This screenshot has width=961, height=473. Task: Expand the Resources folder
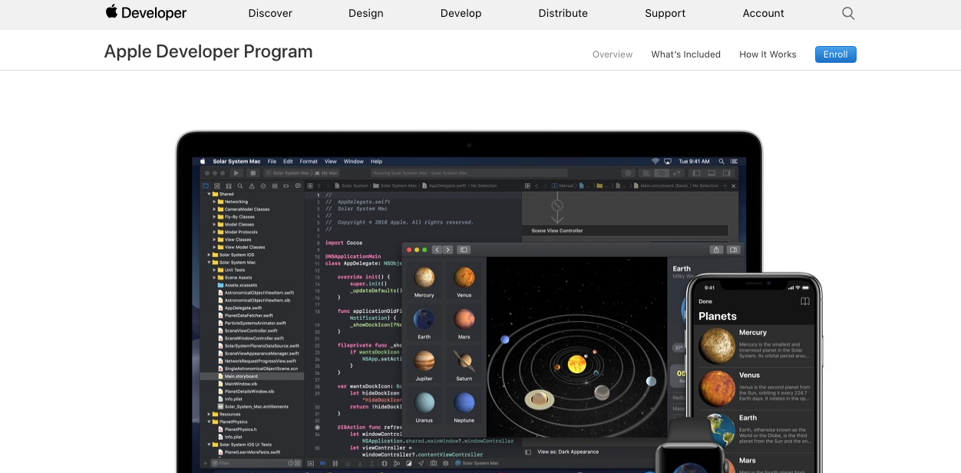(x=209, y=414)
